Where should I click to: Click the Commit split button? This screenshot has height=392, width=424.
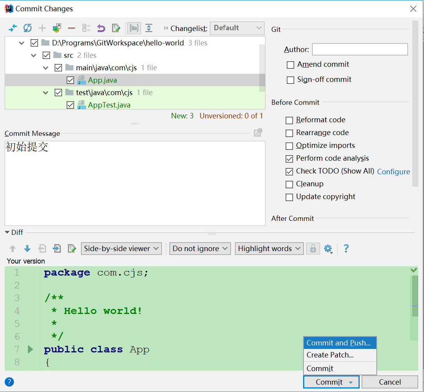[331, 382]
